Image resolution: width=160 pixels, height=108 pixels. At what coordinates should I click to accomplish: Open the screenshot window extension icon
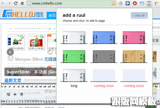[142, 3]
